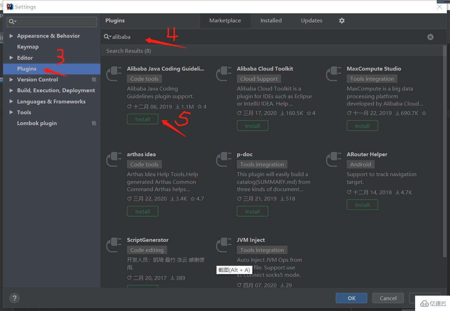Click the p-doc plugin icon
The image size is (450, 311).
click(224, 160)
